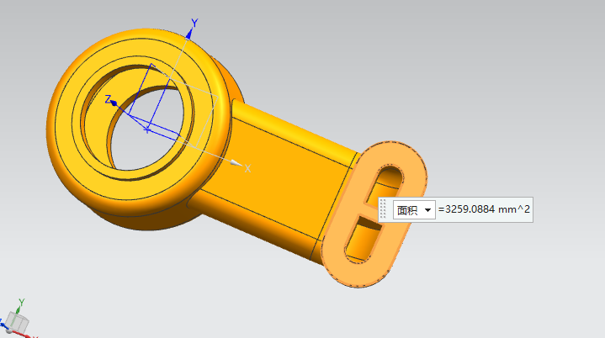Click the blue Y axis arrowhead on the model
605x338 pixels.
tap(190, 33)
